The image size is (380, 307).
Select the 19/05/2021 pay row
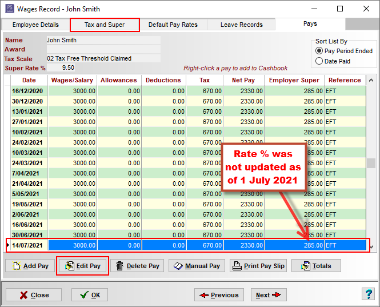(189, 204)
